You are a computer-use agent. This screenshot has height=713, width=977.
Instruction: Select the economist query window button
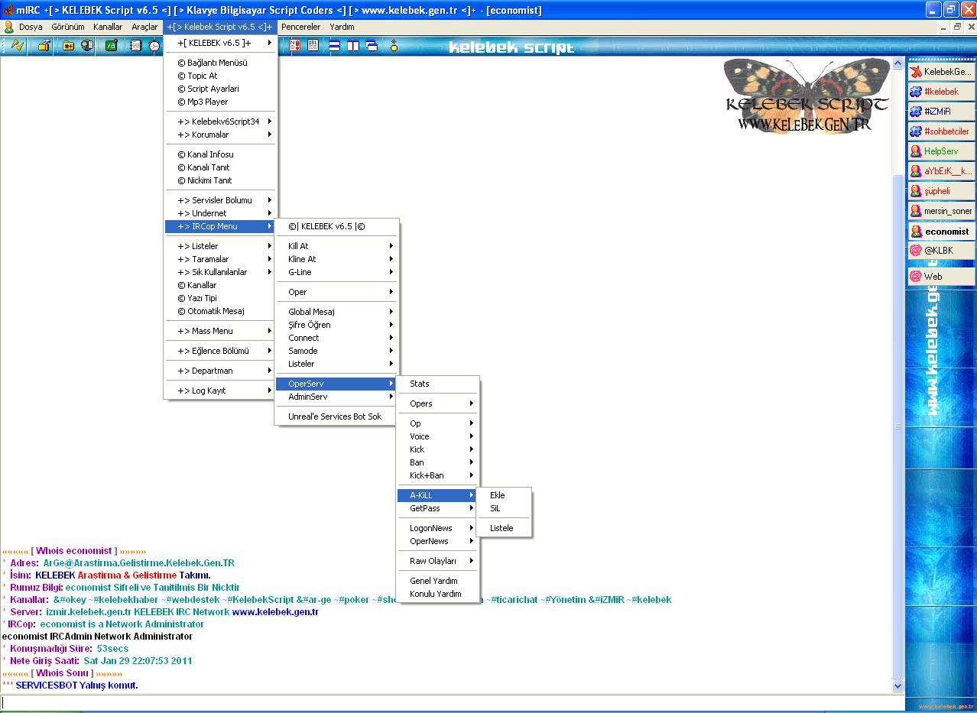coord(942,231)
